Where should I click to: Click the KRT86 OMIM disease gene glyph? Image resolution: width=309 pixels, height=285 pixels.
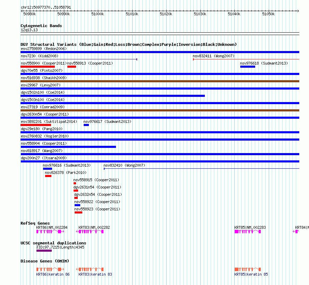pyautogui.click(x=50, y=269)
